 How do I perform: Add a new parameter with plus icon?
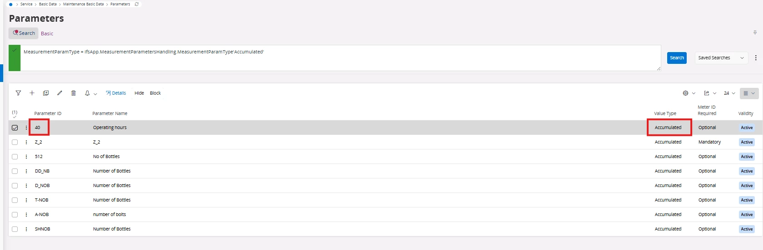click(x=32, y=93)
